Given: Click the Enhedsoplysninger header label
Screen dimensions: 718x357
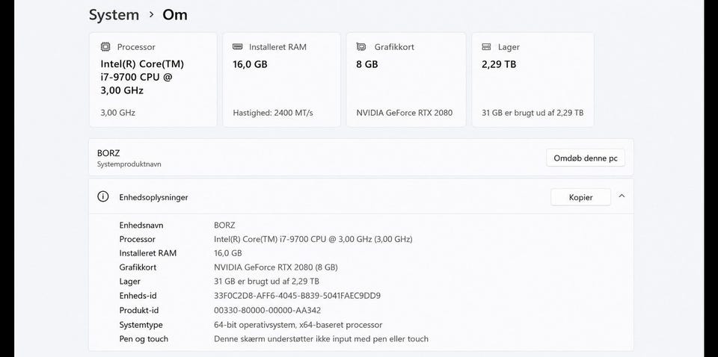Looking at the screenshot, I should (x=153, y=197).
